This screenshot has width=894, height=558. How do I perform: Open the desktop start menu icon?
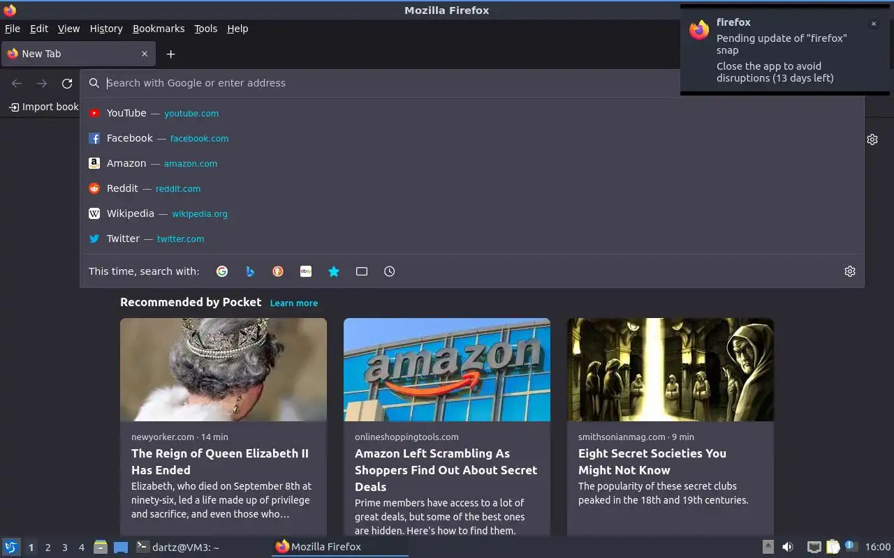[11, 547]
